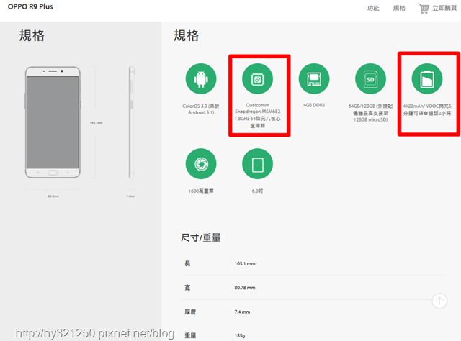
Task: Click the front view phone image
Action: 53,122
